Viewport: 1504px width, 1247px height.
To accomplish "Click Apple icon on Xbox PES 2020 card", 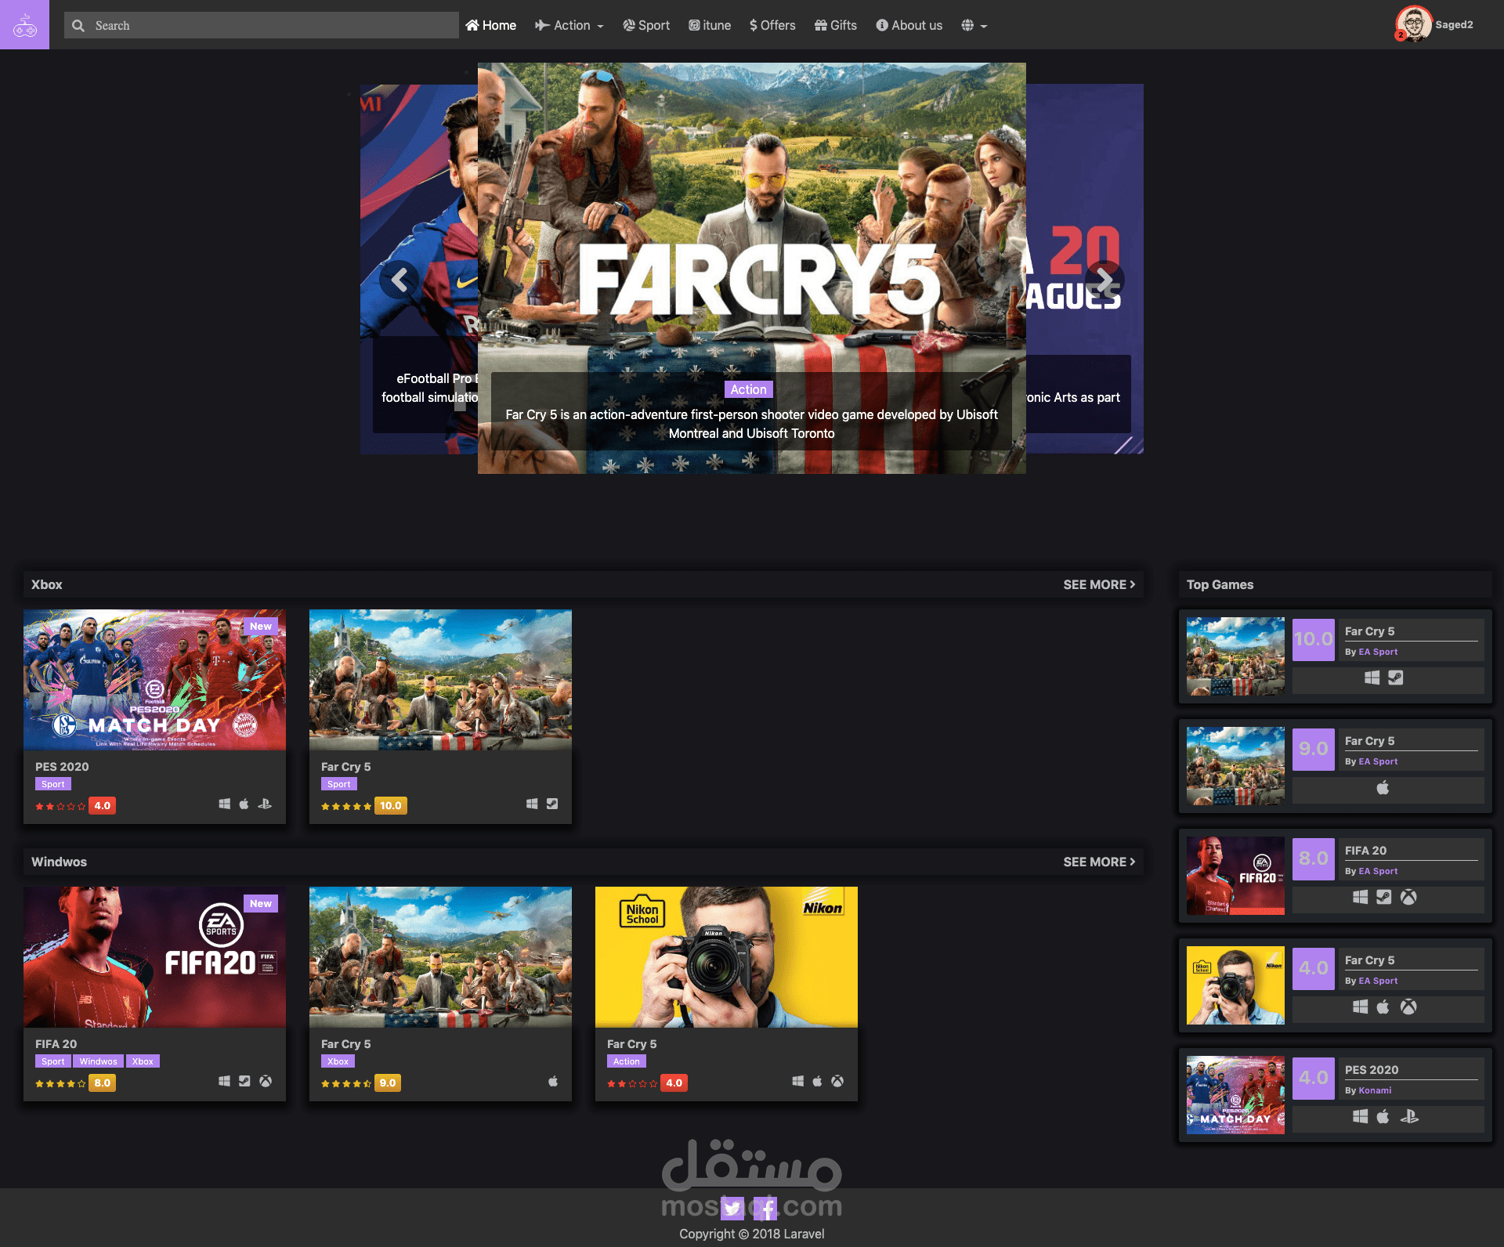I will tap(244, 804).
